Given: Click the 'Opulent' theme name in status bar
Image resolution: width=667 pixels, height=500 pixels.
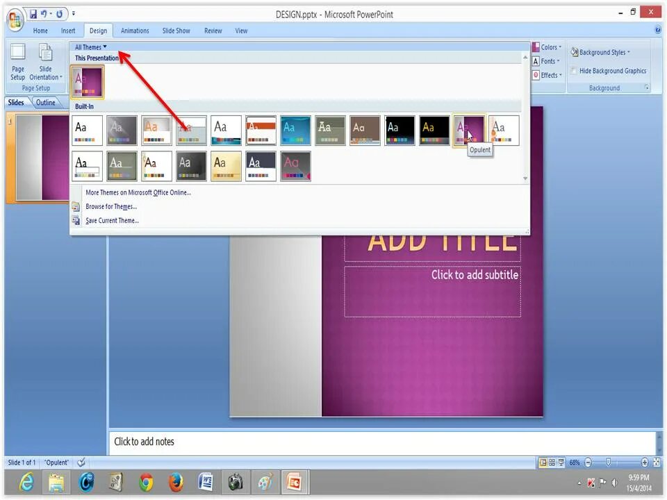Looking at the screenshot, I should click(56, 462).
